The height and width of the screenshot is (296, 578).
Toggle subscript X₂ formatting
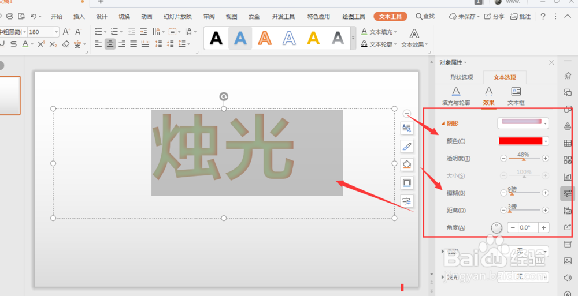coord(53,44)
